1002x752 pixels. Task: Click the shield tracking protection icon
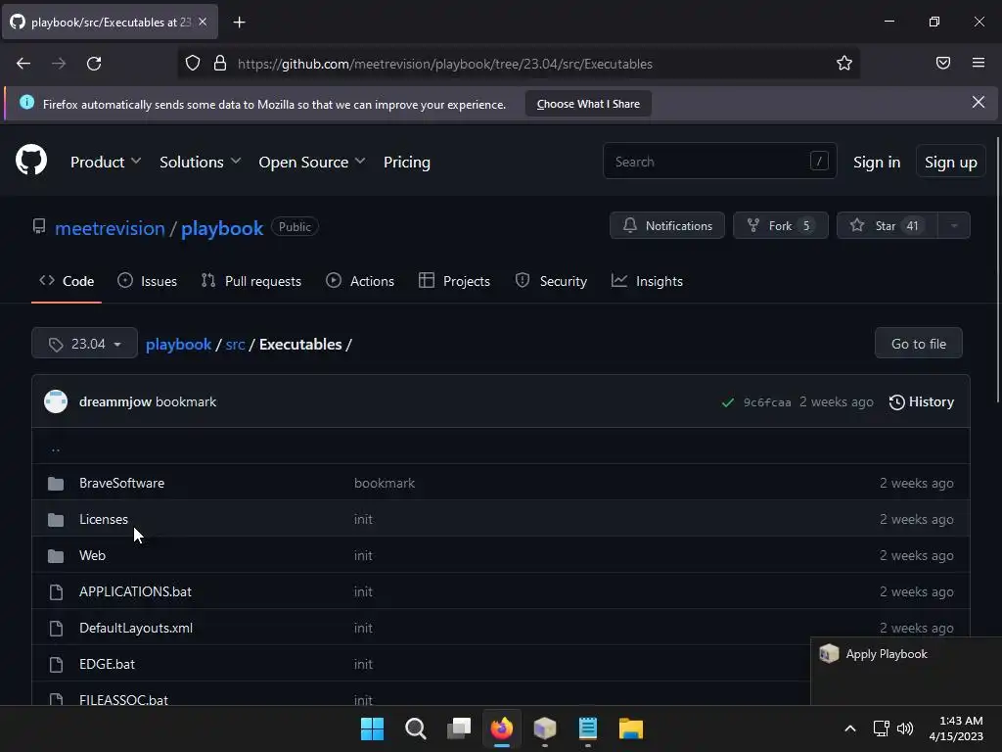[193, 64]
